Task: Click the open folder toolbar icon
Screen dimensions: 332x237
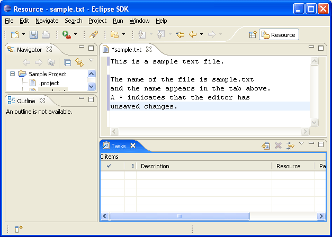Action: point(115,34)
